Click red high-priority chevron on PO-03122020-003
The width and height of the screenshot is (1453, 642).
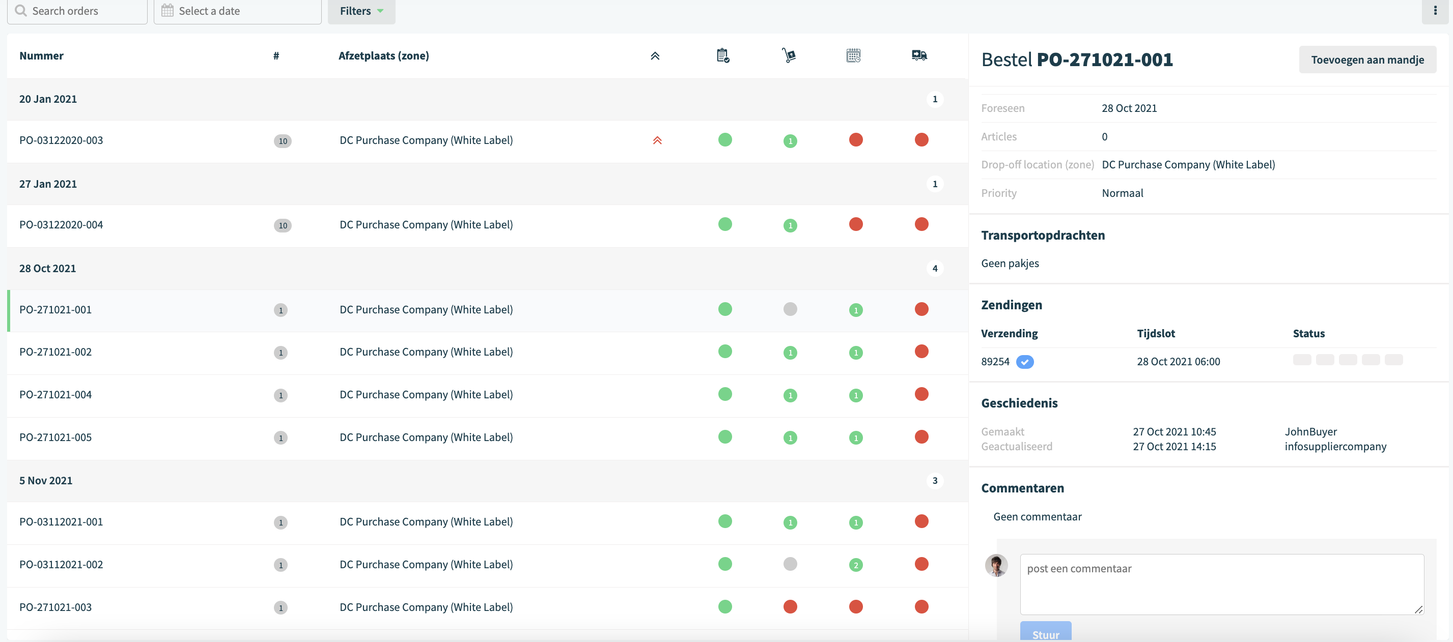pos(657,140)
